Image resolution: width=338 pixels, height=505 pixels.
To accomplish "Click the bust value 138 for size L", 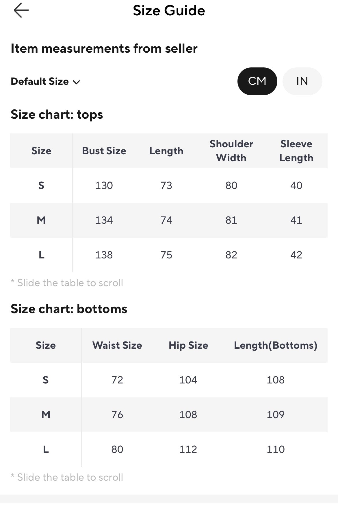I will tap(104, 255).
